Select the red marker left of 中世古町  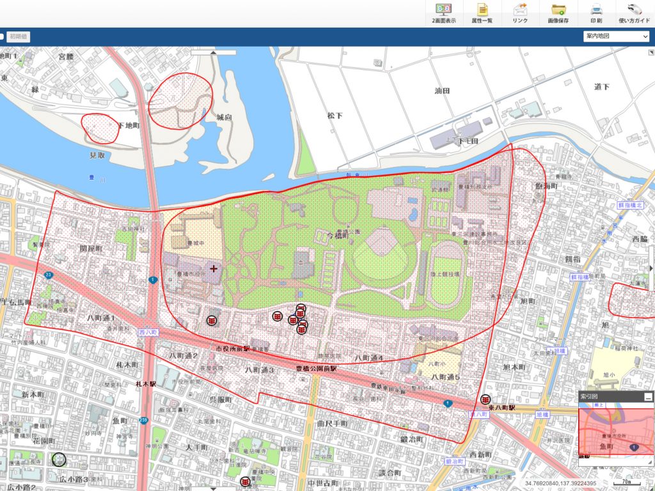tap(245, 482)
